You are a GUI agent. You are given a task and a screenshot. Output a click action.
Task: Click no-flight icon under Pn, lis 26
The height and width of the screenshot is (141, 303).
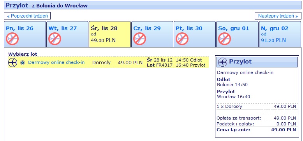12,39
